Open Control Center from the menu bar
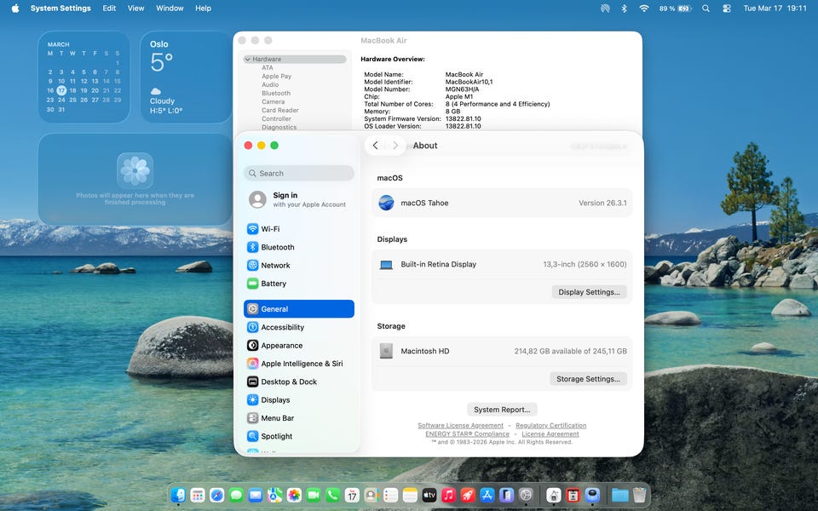The width and height of the screenshot is (818, 511). [727, 9]
